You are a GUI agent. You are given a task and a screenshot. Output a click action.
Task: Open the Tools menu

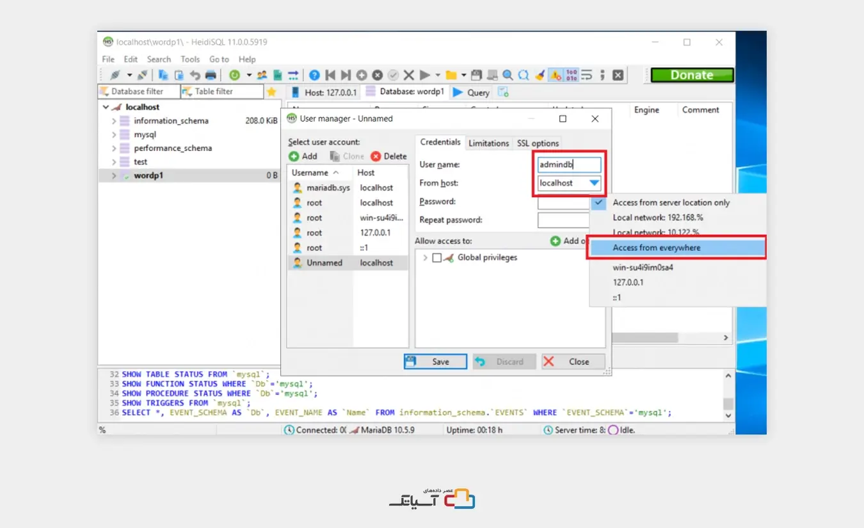(x=190, y=59)
